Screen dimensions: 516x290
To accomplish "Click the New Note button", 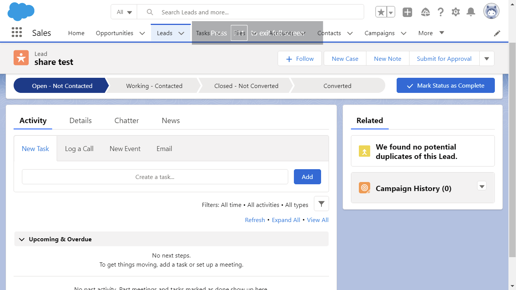I will pos(388,59).
